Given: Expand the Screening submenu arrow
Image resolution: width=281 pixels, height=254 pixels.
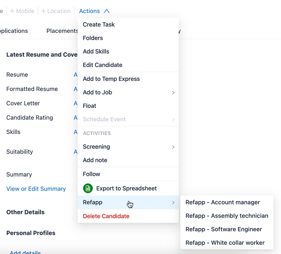Looking at the screenshot, I should [173, 147].
